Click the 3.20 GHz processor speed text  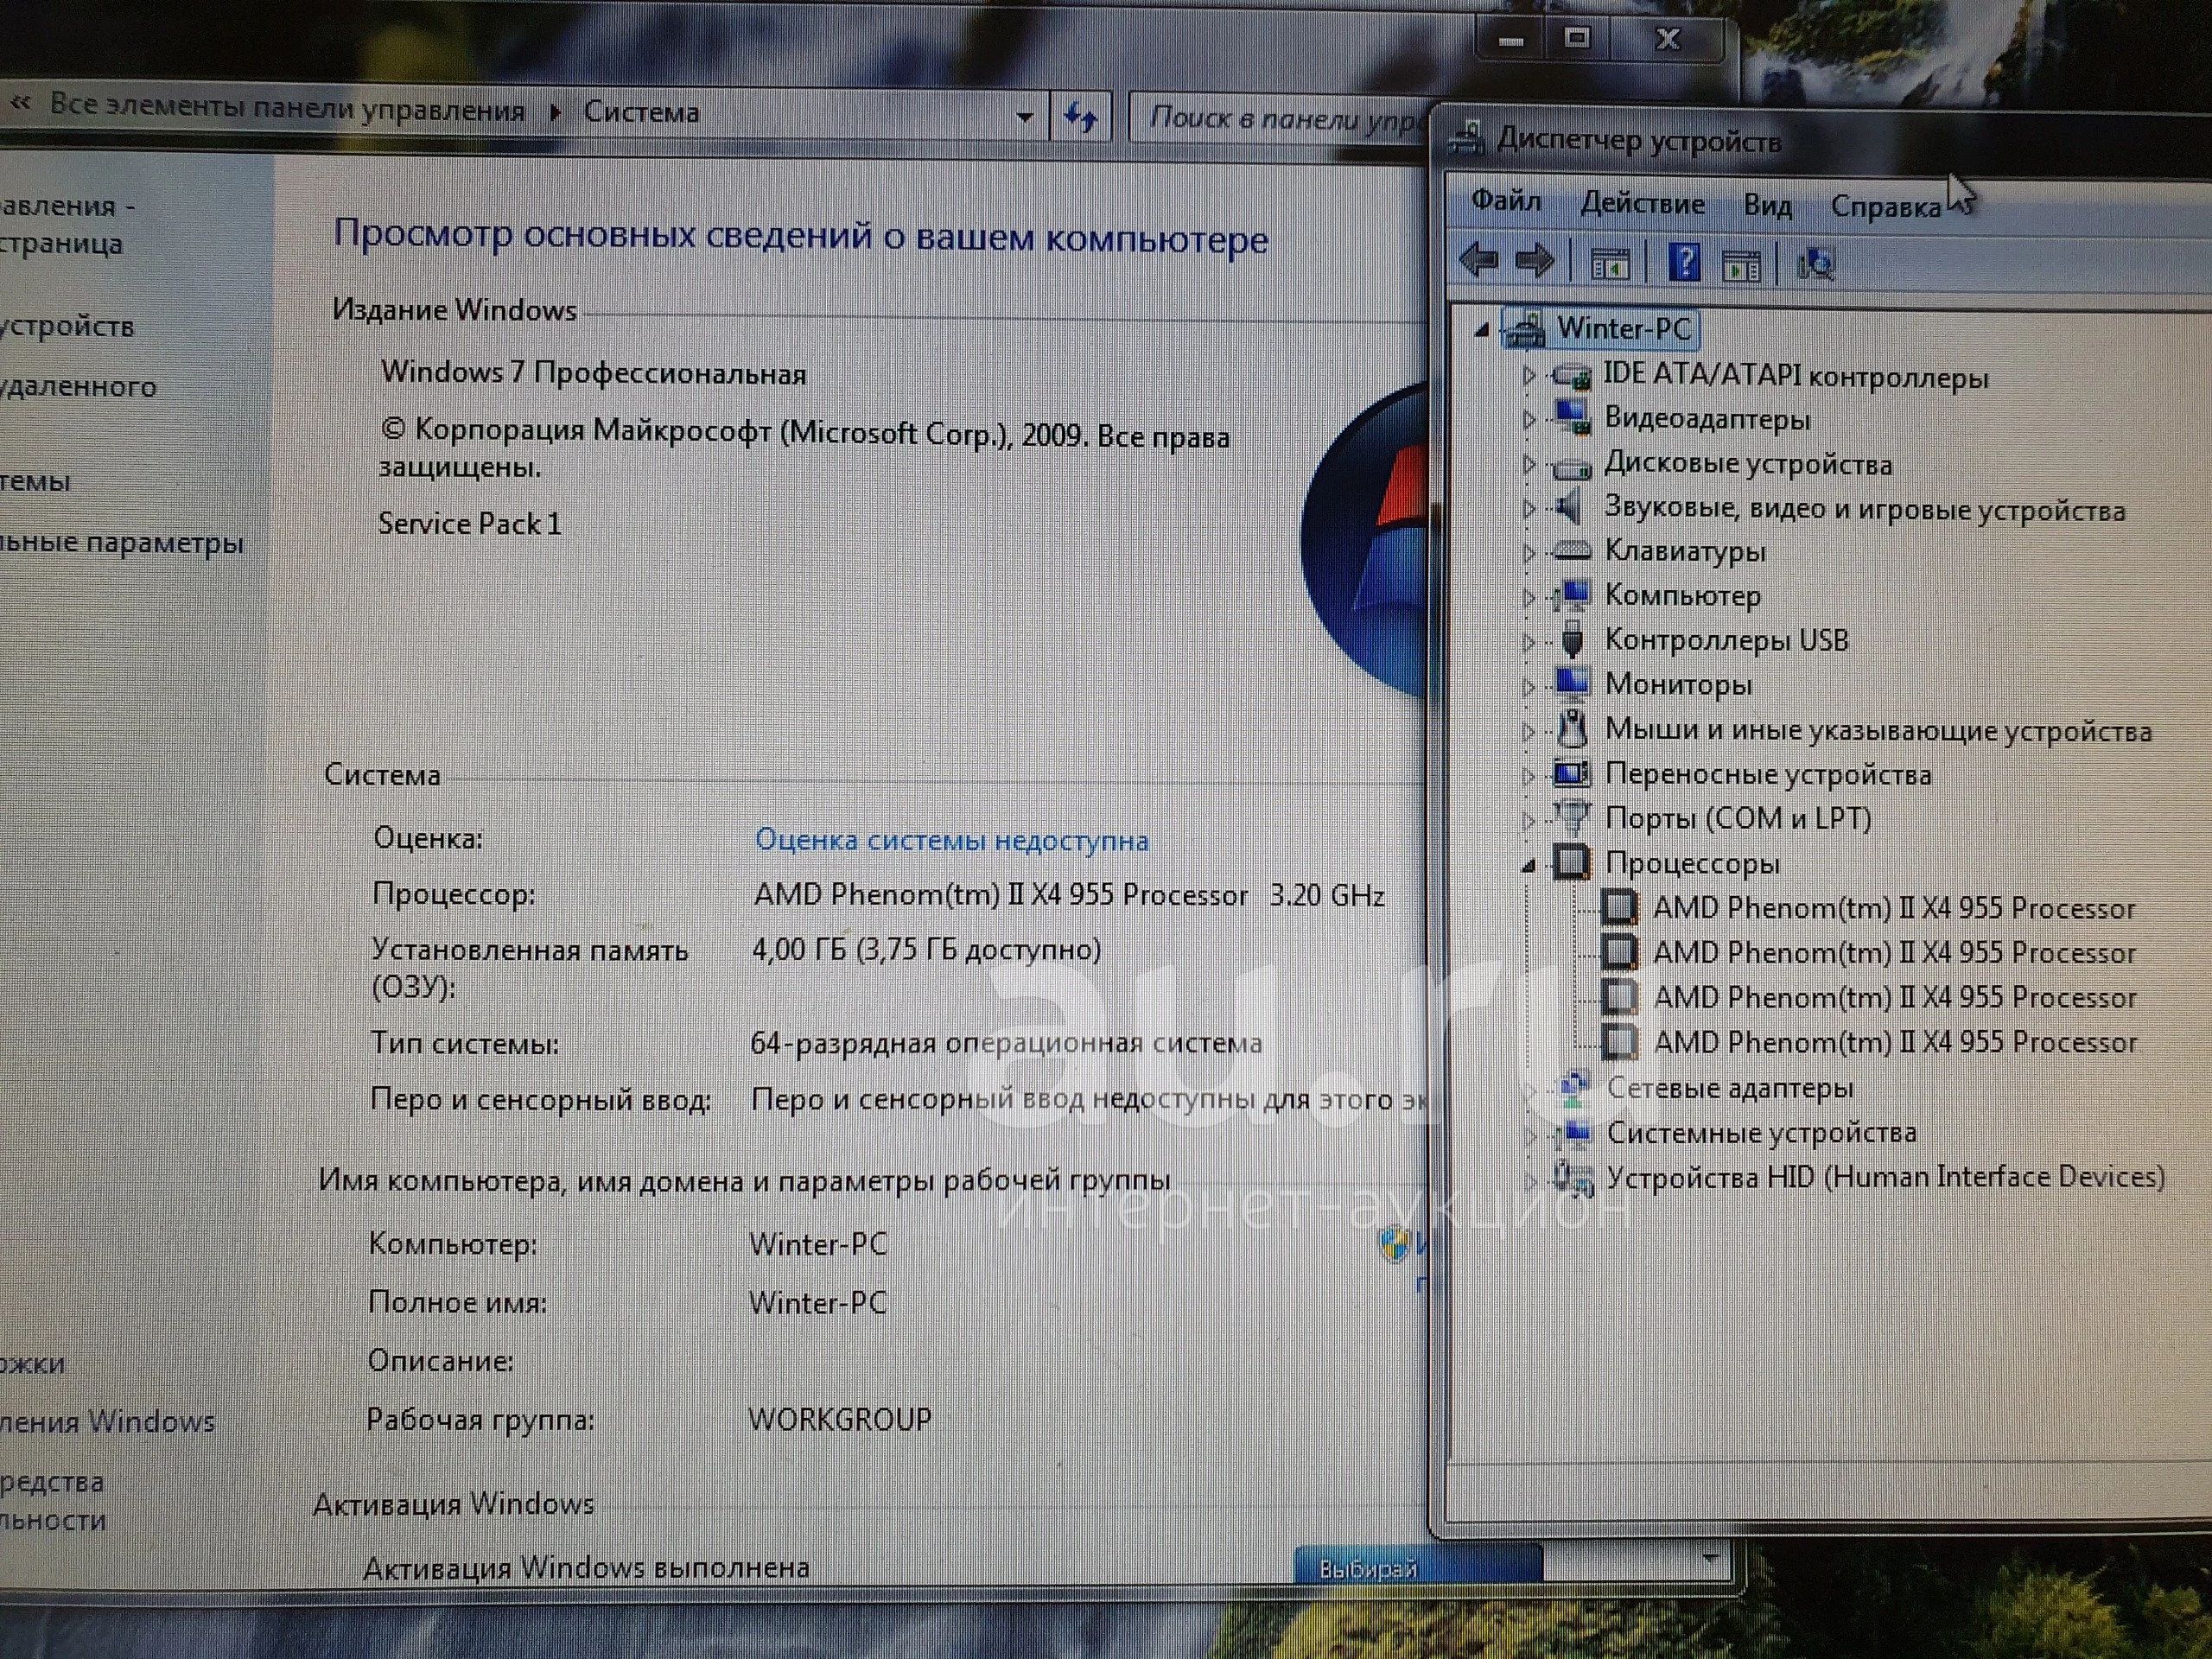coord(1327,894)
